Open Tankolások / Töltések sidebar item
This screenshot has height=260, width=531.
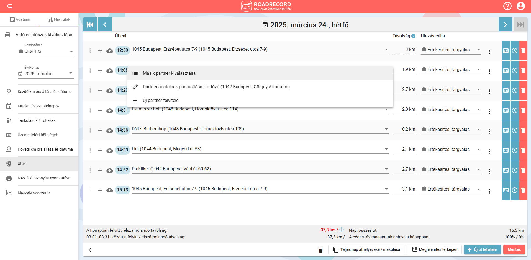(37, 120)
